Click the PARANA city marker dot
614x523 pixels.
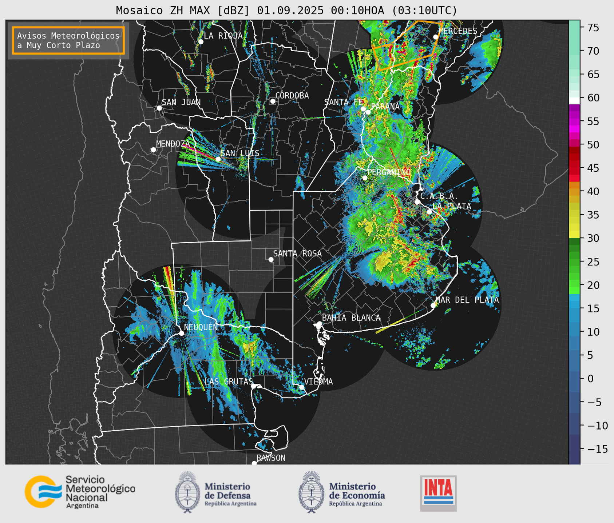[368, 112]
